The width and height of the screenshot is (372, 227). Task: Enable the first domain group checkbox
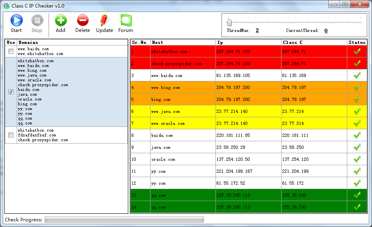pos(11,51)
